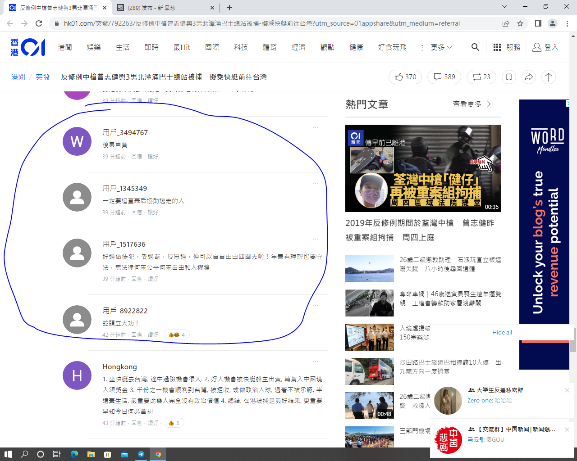Open 26歲二級撐教助理 article thumbnail
This screenshot has height=461, width=577.
pyautogui.click(x=370, y=269)
